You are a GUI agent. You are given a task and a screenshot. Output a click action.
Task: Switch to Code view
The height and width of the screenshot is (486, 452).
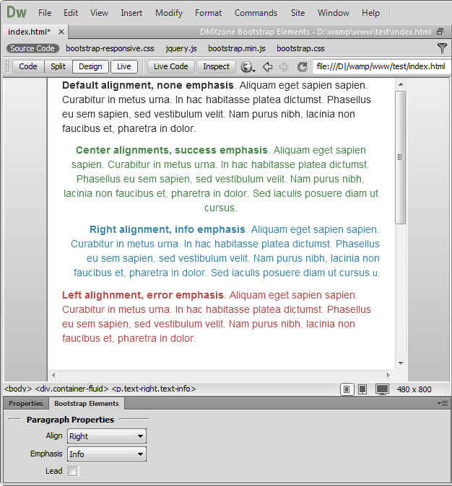[x=28, y=66]
